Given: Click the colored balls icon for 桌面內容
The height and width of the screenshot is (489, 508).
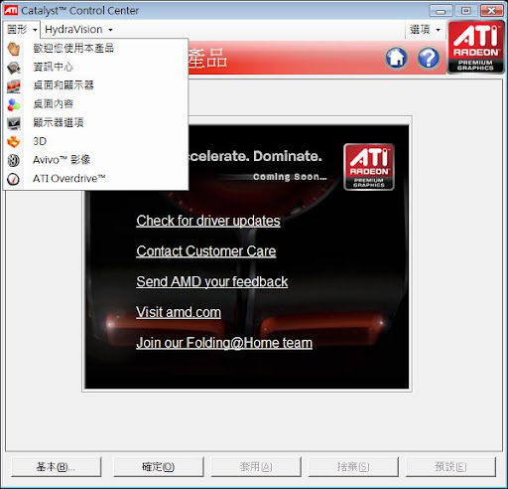Looking at the screenshot, I should pyautogui.click(x=14, y=104).
